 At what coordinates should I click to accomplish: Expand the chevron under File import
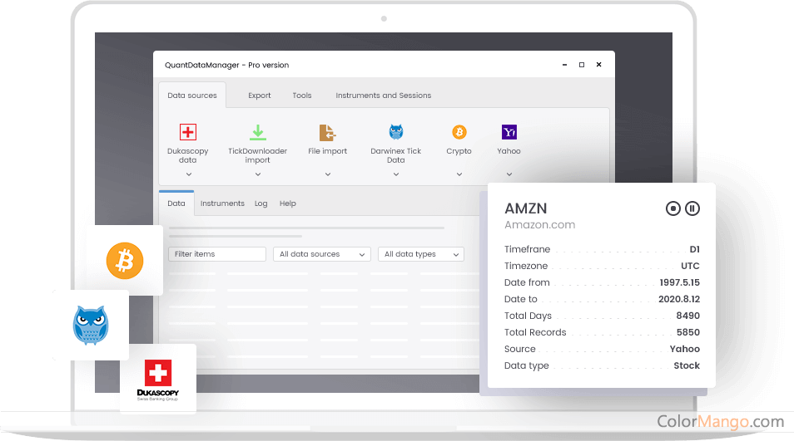point(327,174)
